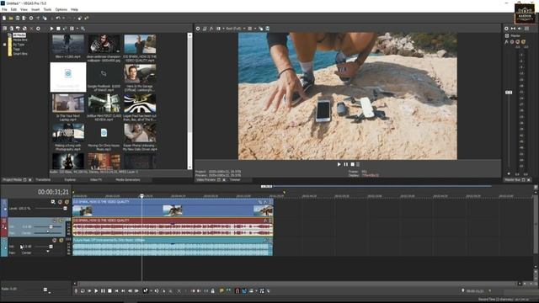Open the Tools menu
Viewport: 539px width, 303px height.
47,9
